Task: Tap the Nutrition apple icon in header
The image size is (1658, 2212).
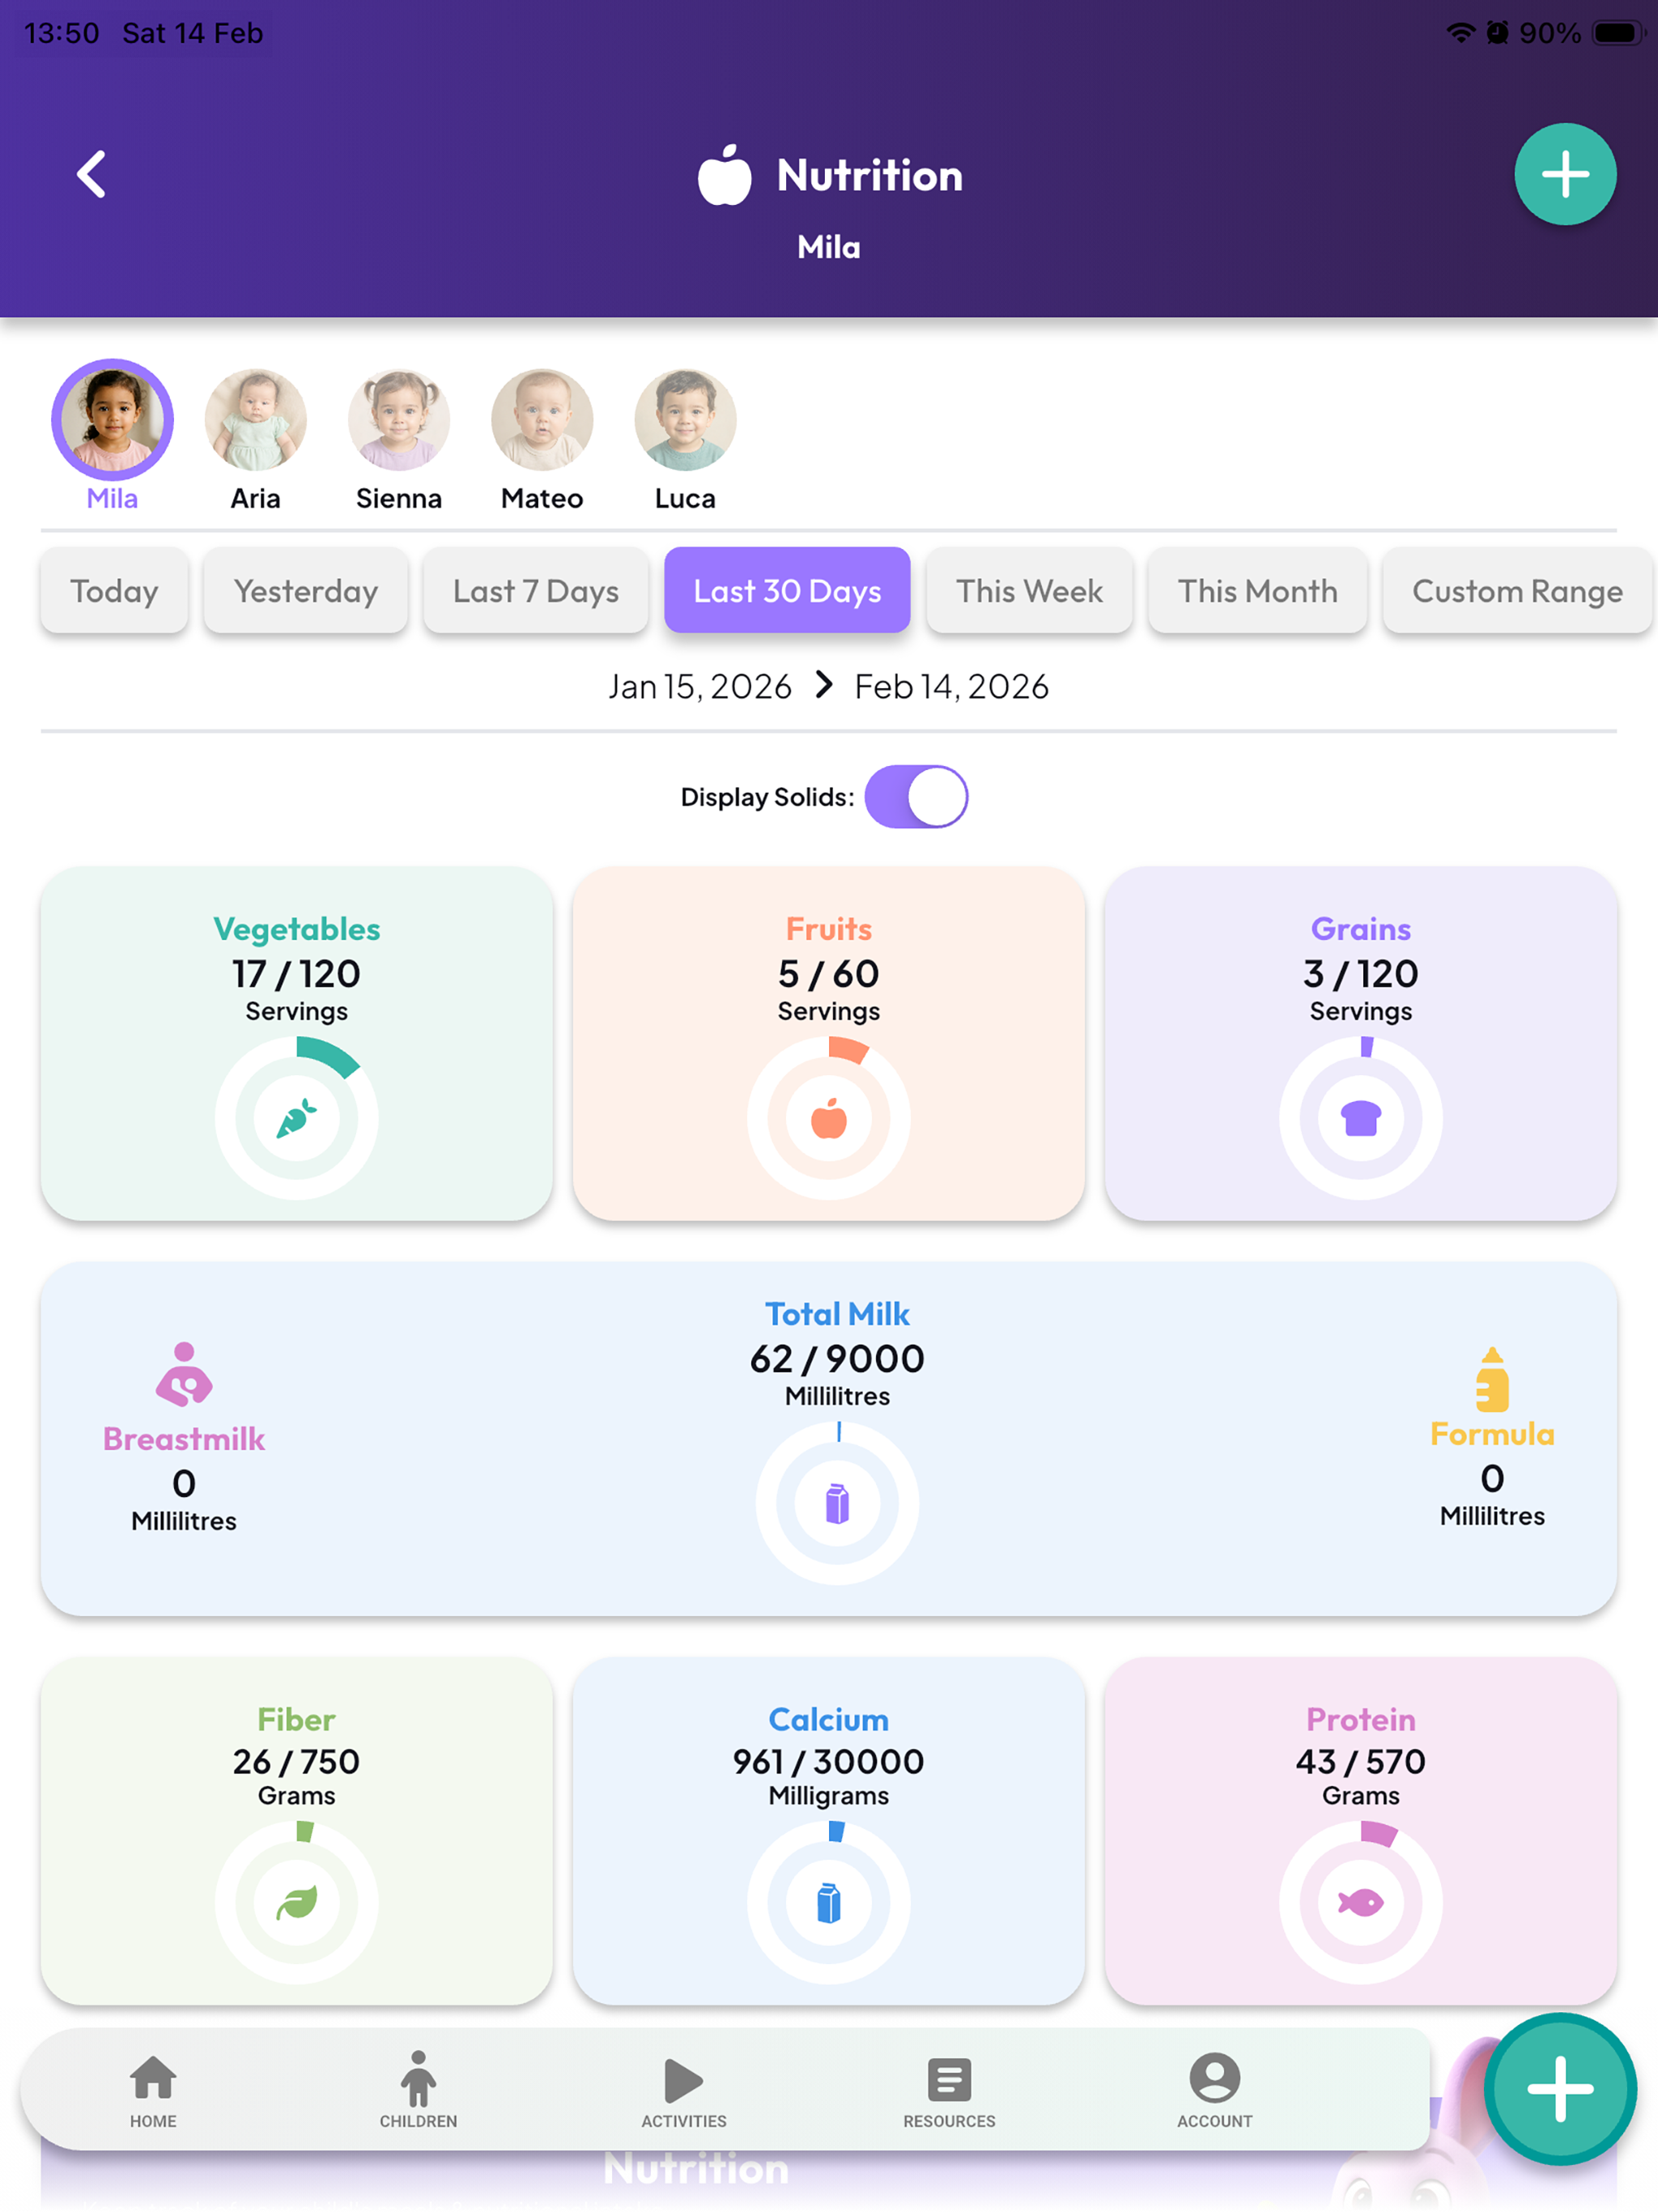Action: 724,174
